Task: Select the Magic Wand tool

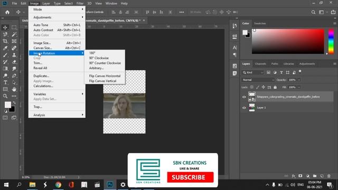Action: [14, 34]
